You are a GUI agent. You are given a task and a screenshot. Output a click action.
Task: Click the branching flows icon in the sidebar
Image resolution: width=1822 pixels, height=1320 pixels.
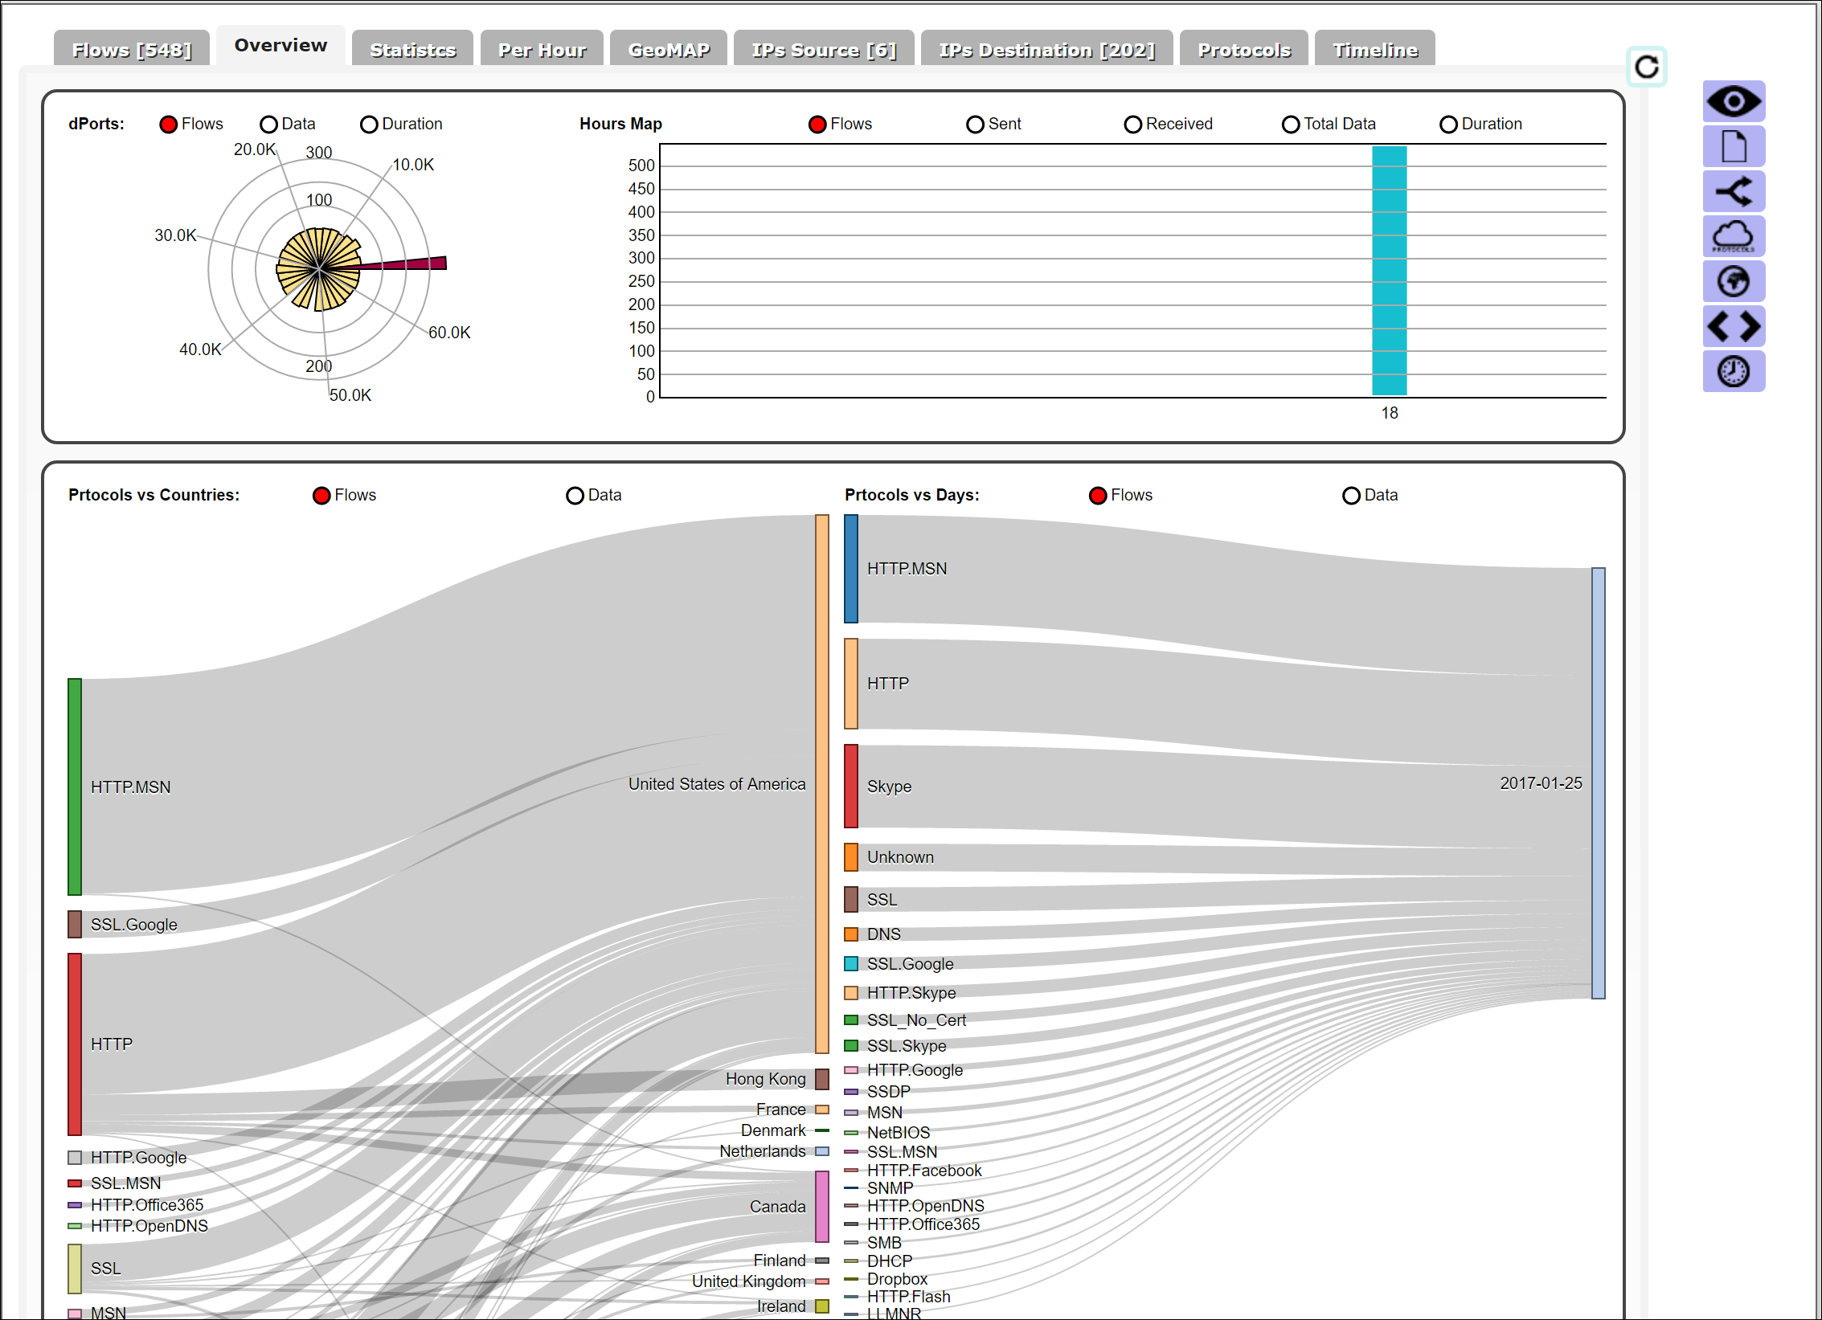click(1734, 191)
